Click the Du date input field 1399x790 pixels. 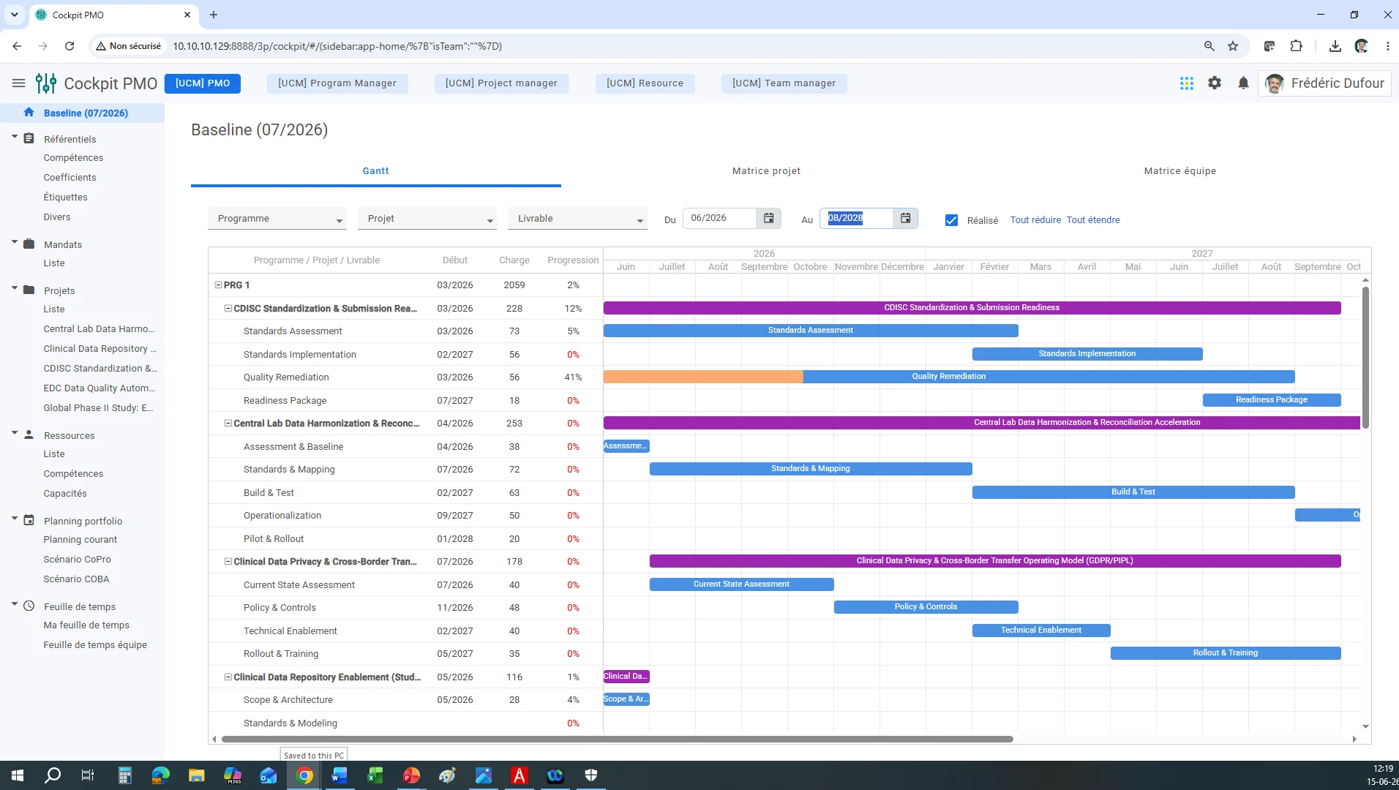pos(721,218)
